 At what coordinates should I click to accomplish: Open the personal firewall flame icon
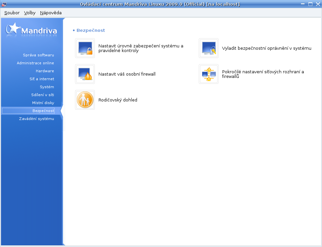click(x=85, y=74)
